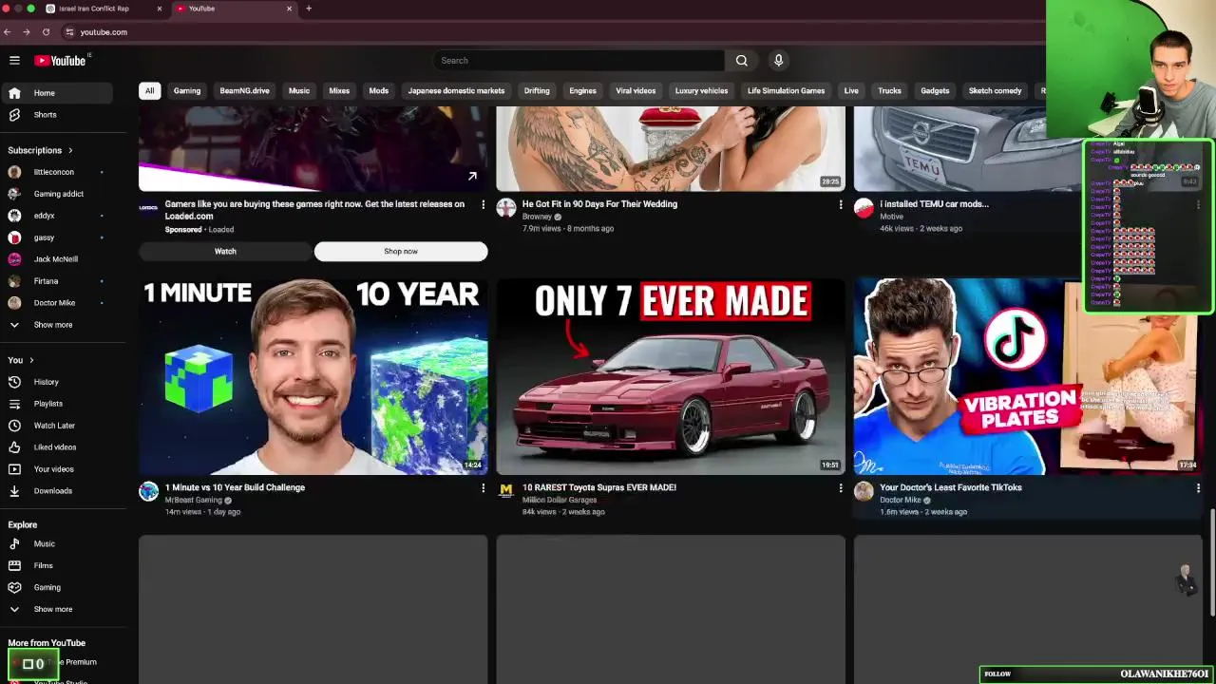1216x684 pixels.
Task: Reload the page
Action: coord(46,31)
